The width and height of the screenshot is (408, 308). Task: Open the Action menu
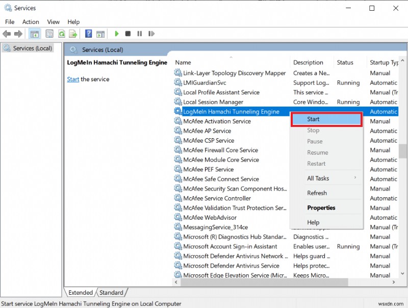pos(31,21)
